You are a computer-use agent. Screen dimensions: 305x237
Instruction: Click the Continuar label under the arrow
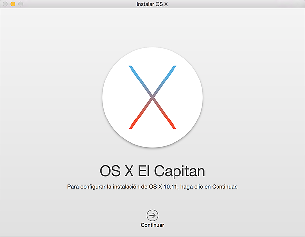[152, 225]
